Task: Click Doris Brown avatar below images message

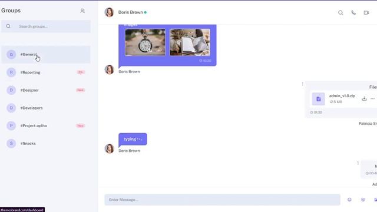Action: tap(109, 69)
